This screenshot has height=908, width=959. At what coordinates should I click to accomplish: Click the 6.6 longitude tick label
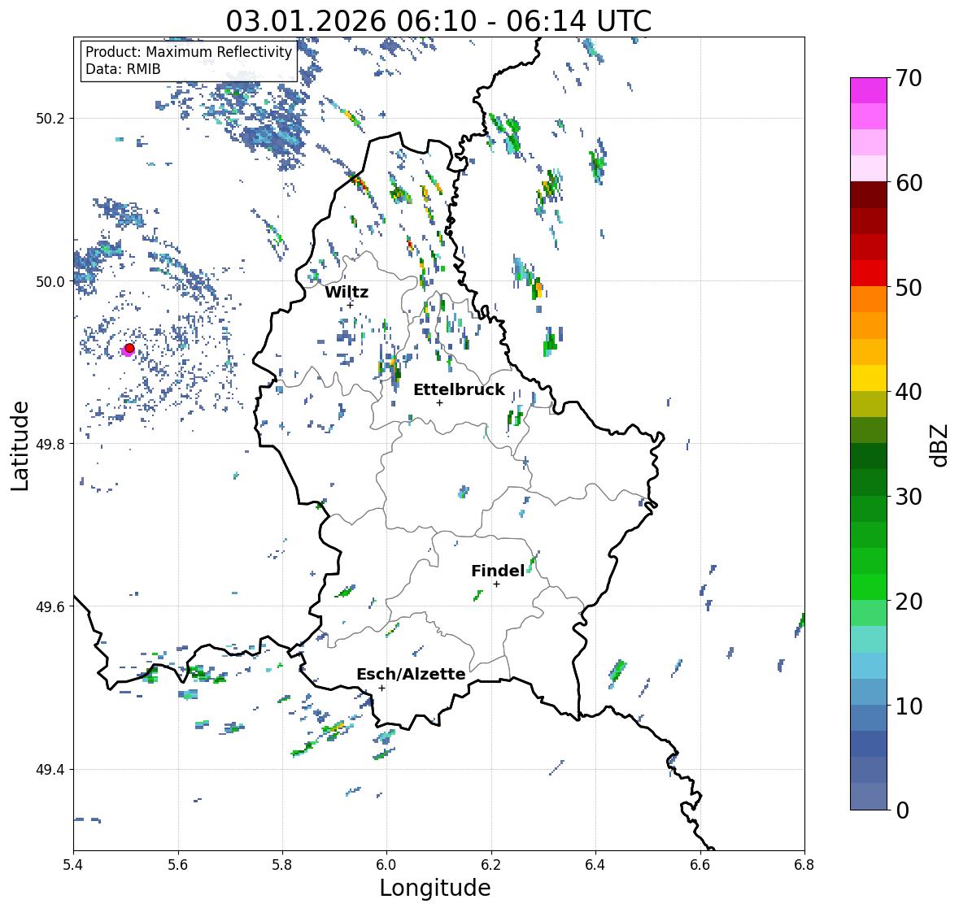[x=700, y=865]
